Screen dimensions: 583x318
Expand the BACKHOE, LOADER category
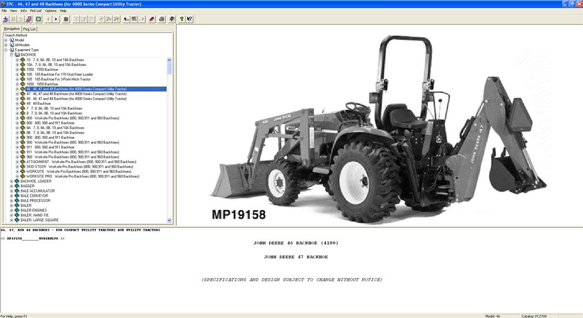pyautogui.click(x=12, y=181)
